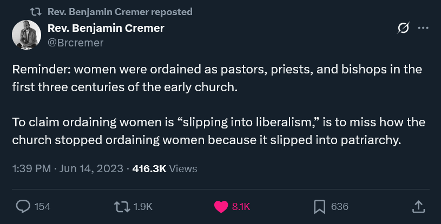Open the Grok slashed-circle icon
Viewport: 441px width, 224px height.
coord(403,29)
